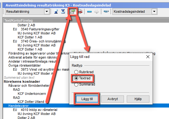Move row down toolbar icon
The image size is (169, 119).
point(63,11)
